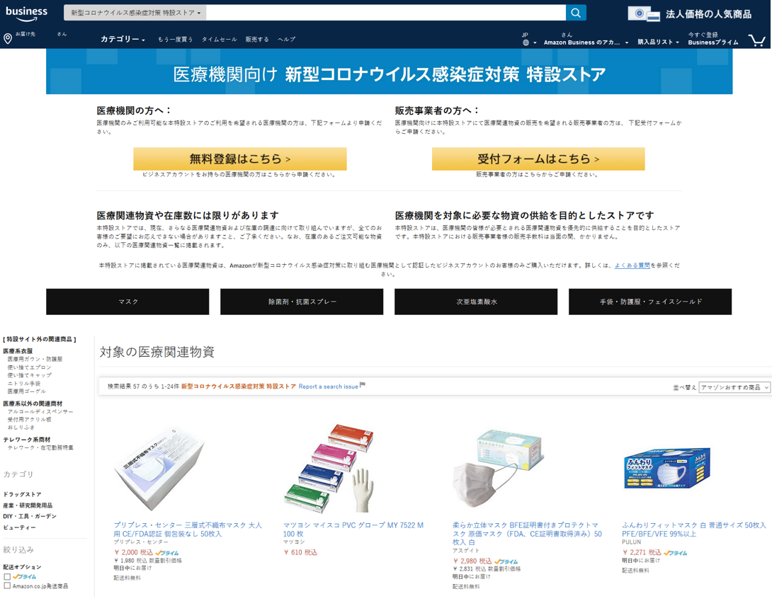Click the corporate price card icon in banner

[x=643, y=13]
